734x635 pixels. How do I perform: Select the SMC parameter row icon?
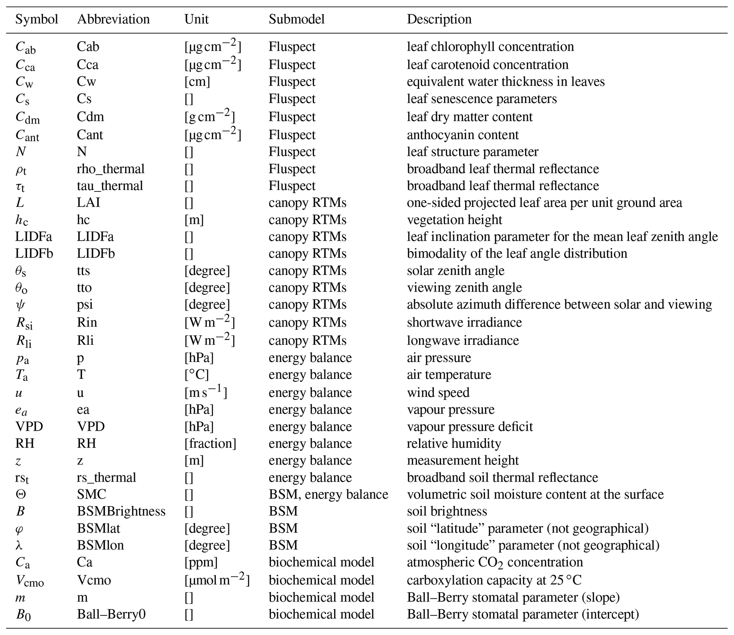[x=25, y=496]
